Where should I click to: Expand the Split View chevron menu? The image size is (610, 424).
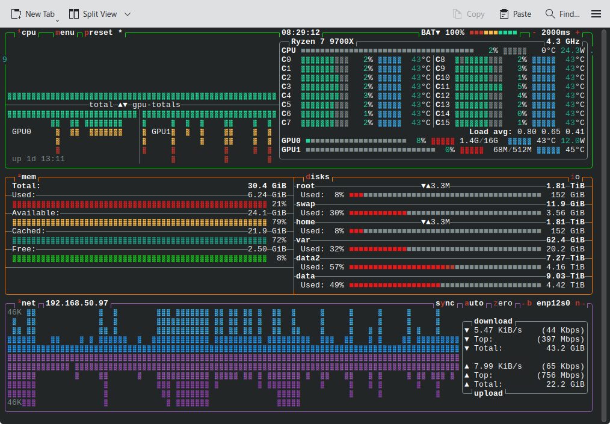click(127, 14)
